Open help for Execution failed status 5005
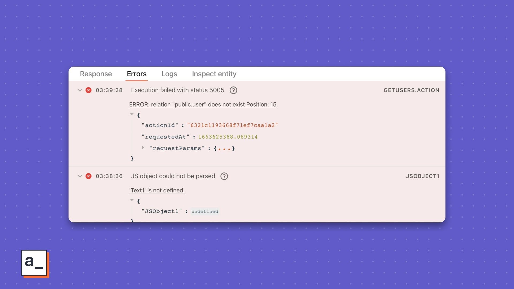Screen dimensions: 514x289 click(x=233, y=90)
